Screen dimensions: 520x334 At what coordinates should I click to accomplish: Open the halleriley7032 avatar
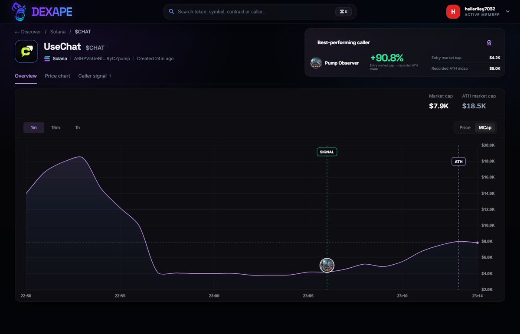click(x=453, y=12)
